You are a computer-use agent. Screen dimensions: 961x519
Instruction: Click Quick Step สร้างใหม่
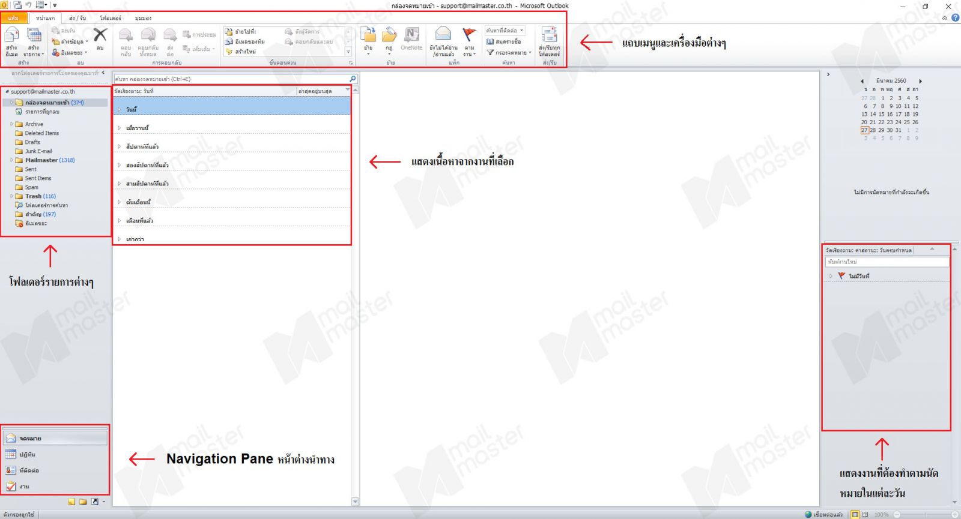[x=241, y=52]
